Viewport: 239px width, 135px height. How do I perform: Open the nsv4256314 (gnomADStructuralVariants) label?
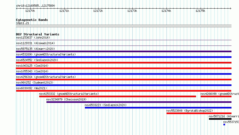pos(46,77)
